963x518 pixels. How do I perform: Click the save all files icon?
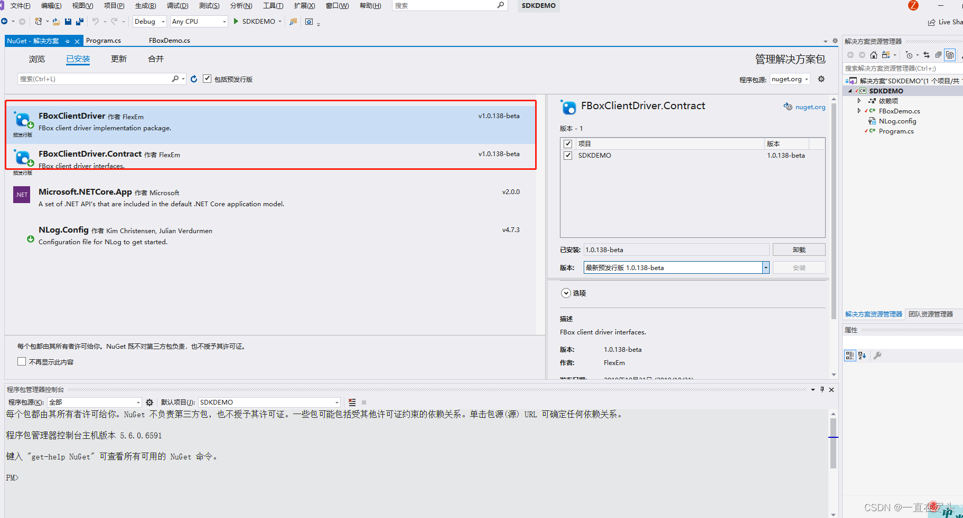pyautogui.click(x=80, y=22)
